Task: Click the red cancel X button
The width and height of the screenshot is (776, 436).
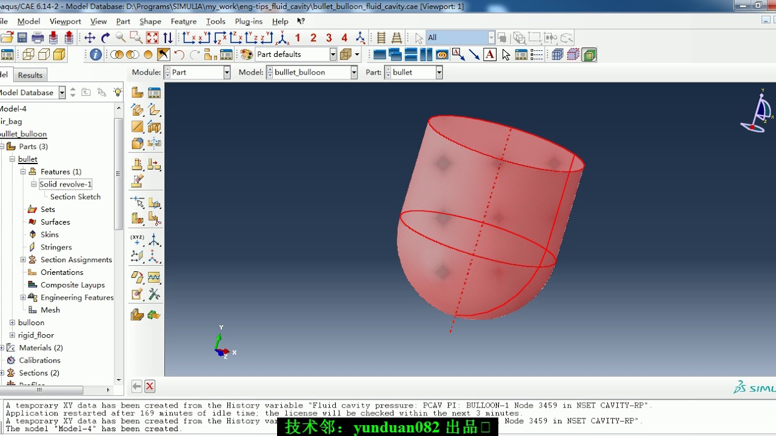Action: point(150,386)
